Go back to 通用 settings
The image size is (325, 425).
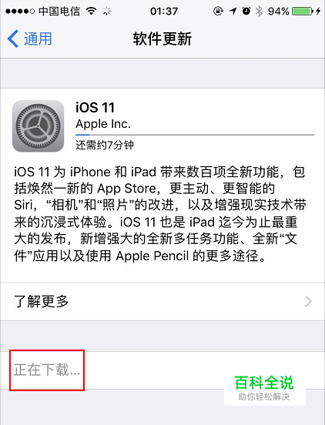click(x=29, y=38)
